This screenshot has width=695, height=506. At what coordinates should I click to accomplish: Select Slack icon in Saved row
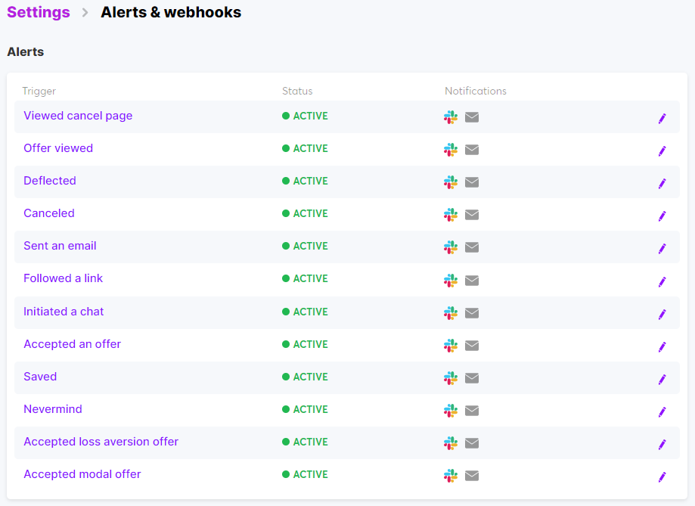[x=451, y=378]
